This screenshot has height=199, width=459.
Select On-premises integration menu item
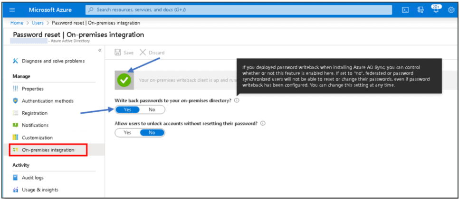click(48, 150)
